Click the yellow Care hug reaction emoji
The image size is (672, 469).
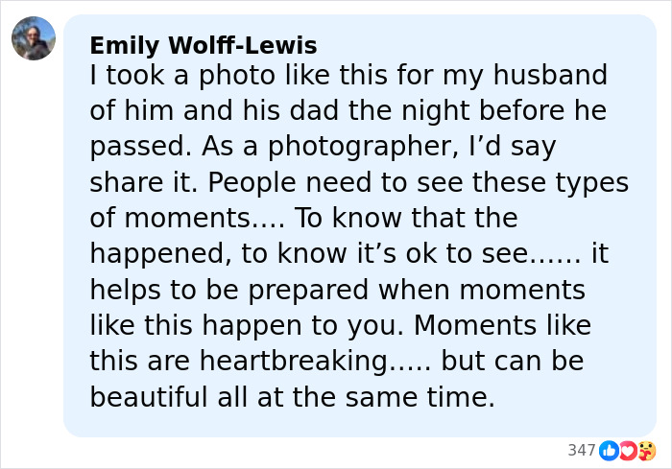tap(647, 450)
